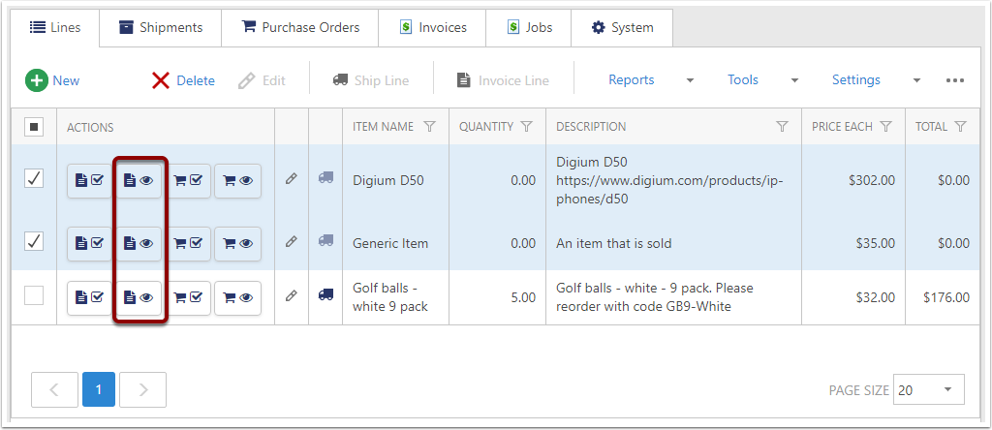Toggle the select-all checkbox in table header
Viewport: 992px width, 430px height.
coord(34,127)
